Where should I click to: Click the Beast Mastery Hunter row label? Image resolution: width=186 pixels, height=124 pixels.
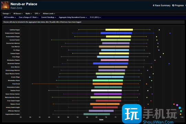point(13,74)
